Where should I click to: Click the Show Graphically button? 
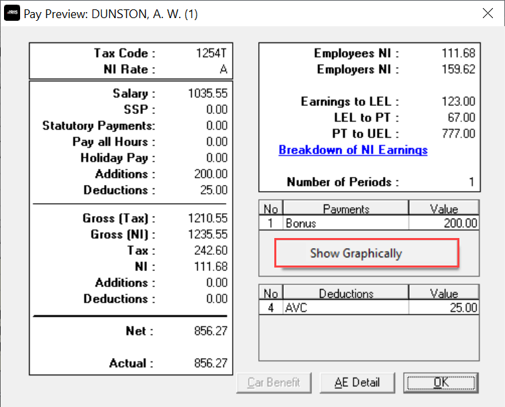(367, 253)
